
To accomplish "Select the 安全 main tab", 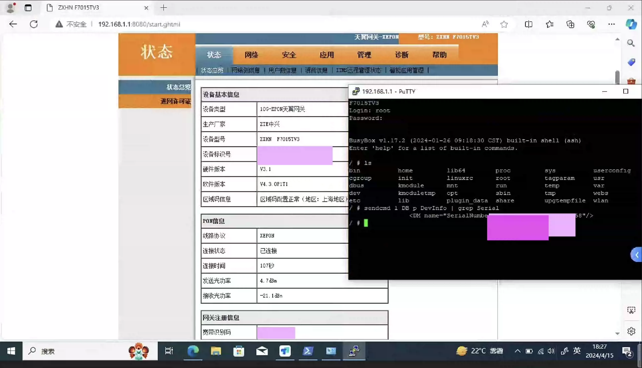I will click(x=289, y=55).
